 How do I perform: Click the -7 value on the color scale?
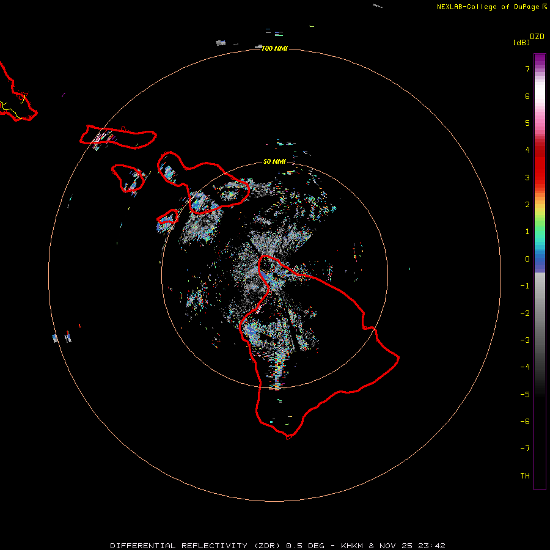[x=525, y=449]
